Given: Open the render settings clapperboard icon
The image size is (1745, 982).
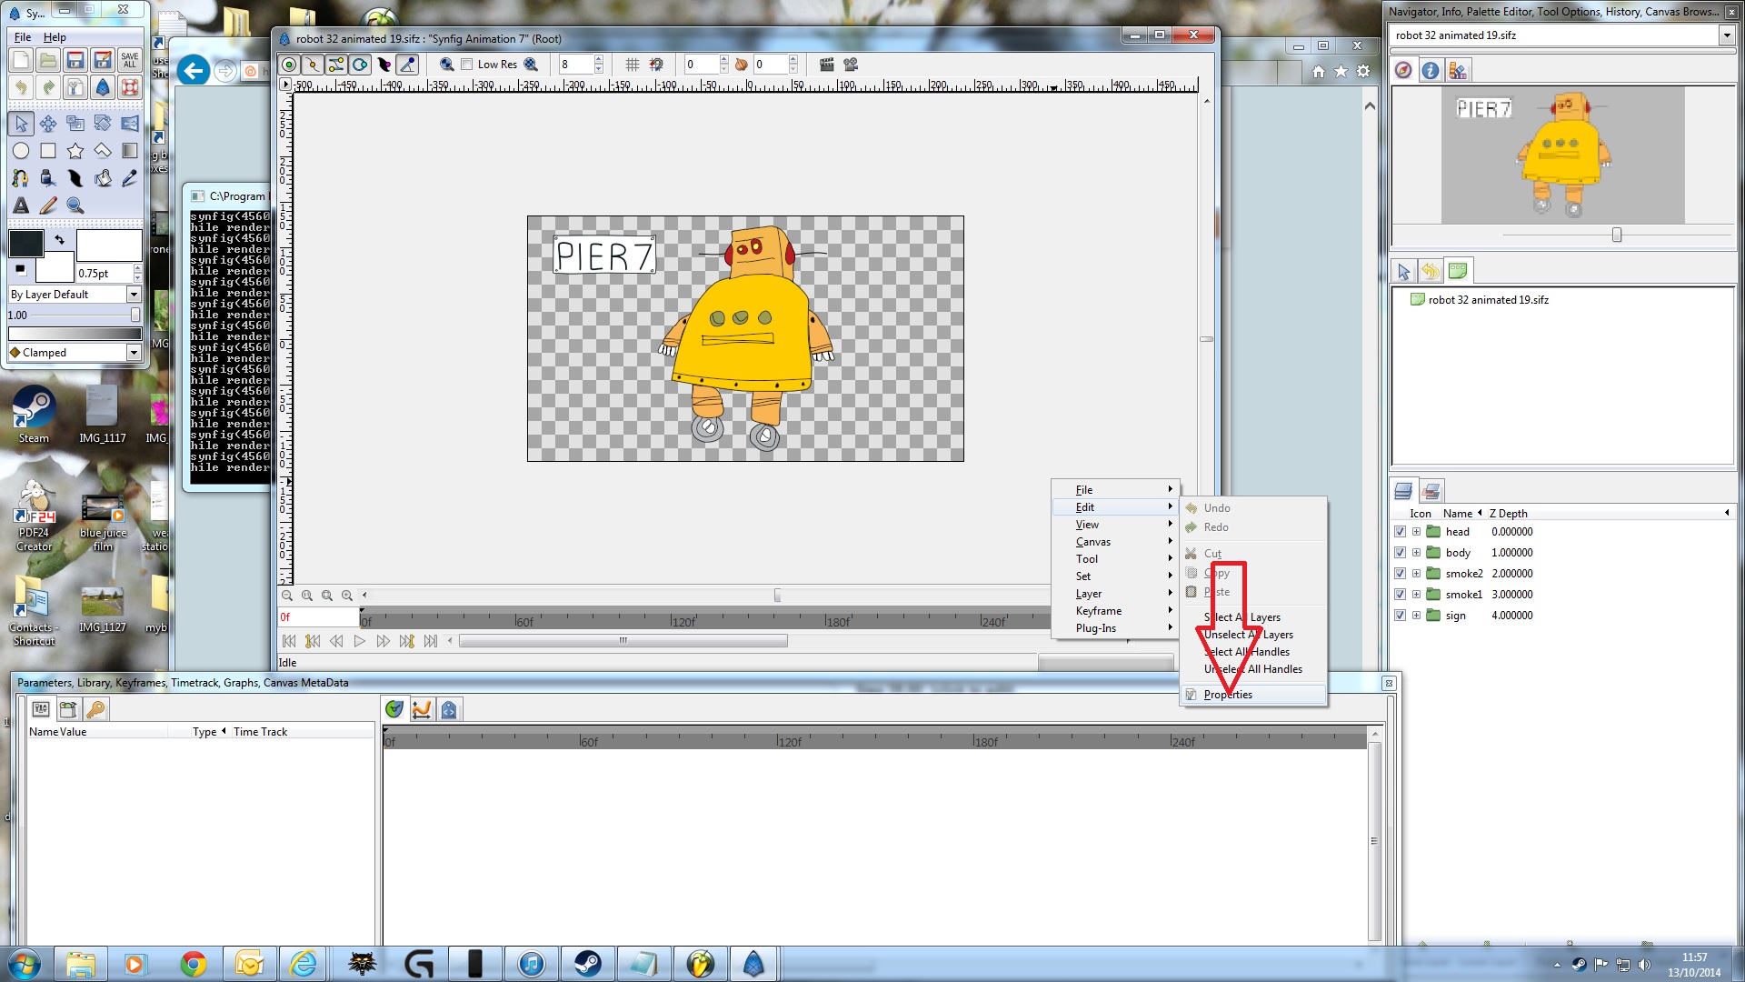Looking at the screenshot, I should 826,65.
